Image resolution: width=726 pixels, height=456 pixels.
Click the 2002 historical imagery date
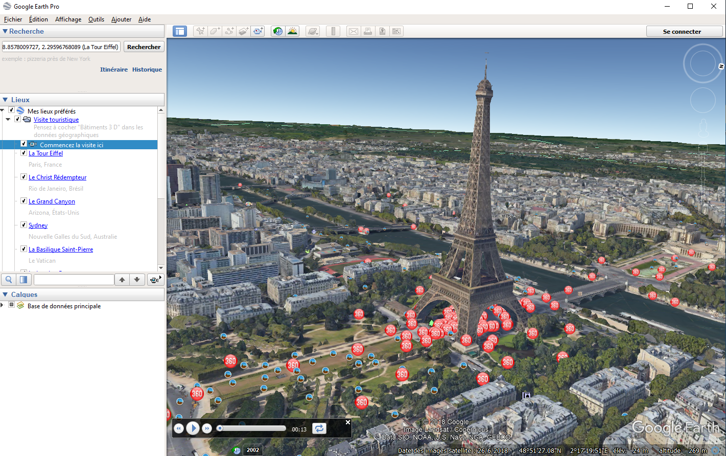pos(253,450)
